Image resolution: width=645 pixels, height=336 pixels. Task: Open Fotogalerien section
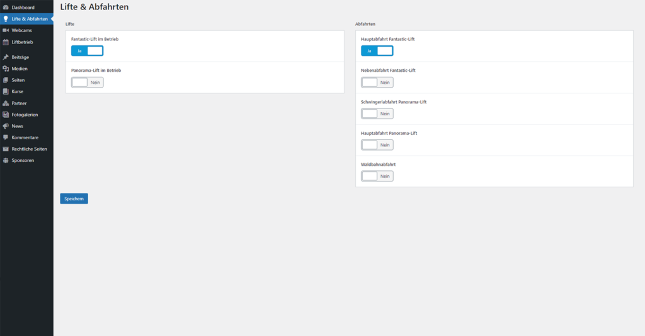tap(26, 115)
